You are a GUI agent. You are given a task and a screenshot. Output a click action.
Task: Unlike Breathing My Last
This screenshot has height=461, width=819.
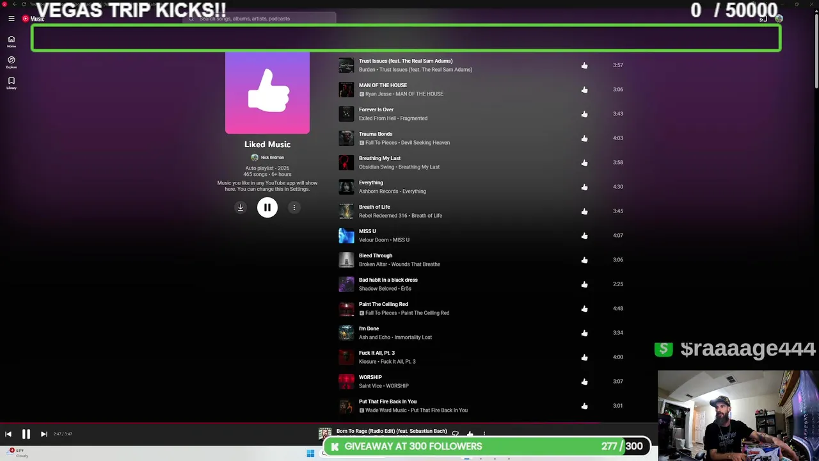584,163
